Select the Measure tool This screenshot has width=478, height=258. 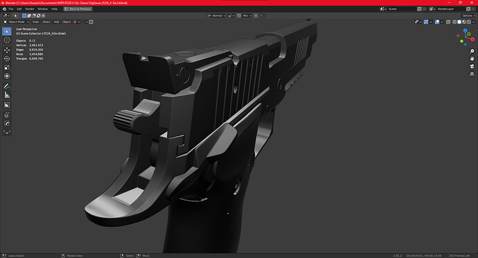7,95
